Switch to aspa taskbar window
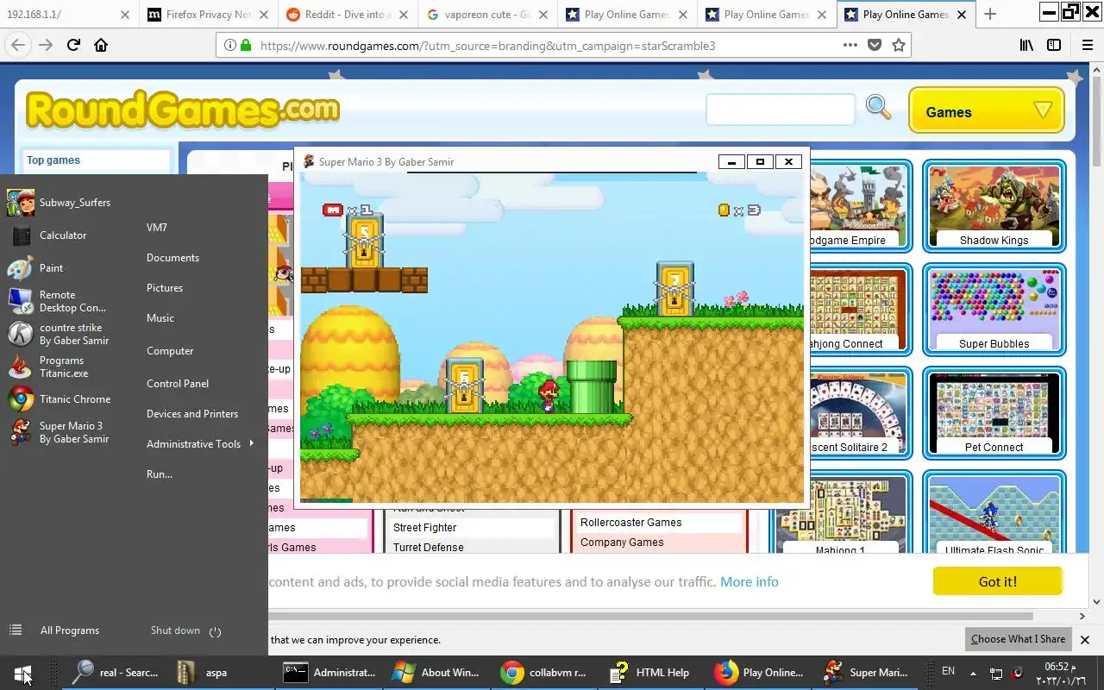The width and height of the screenshot is (1104, 690). (x=203, y=673)
